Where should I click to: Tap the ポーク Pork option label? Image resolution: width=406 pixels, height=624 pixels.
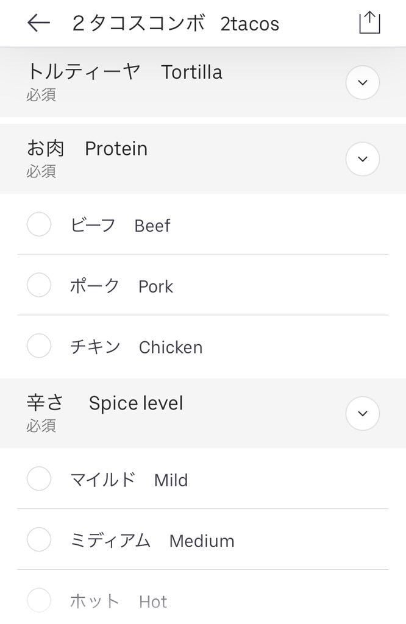121,286
